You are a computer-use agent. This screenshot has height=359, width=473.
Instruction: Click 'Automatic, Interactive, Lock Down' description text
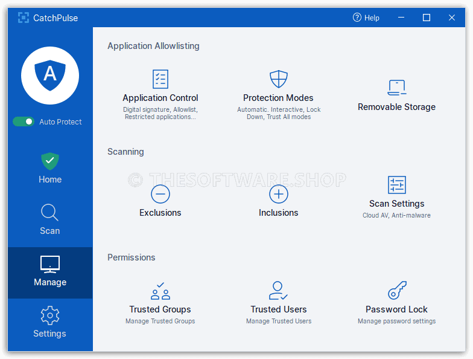point(279,113)
